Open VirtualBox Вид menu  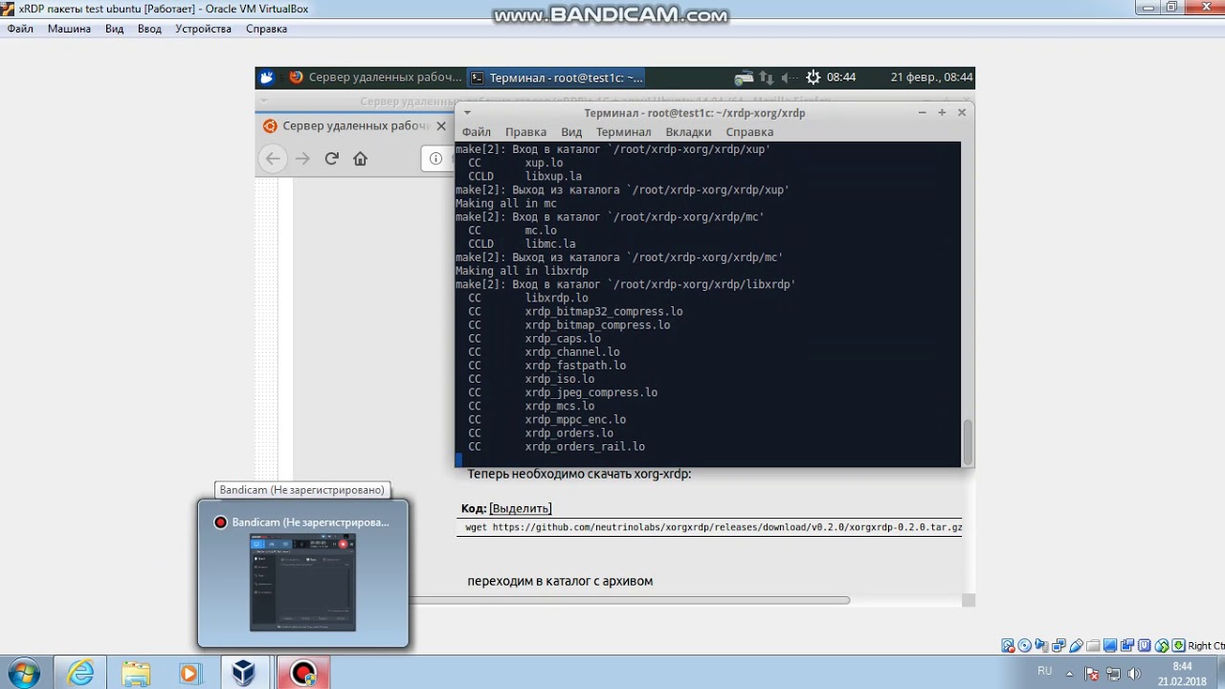click(115, 29)
